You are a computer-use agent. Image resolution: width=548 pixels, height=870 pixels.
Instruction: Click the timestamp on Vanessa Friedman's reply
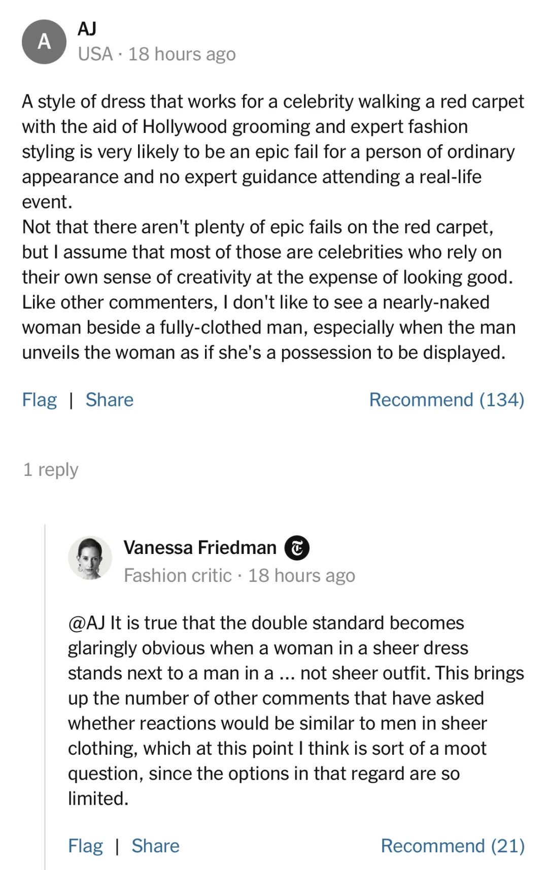coord(301,576)
